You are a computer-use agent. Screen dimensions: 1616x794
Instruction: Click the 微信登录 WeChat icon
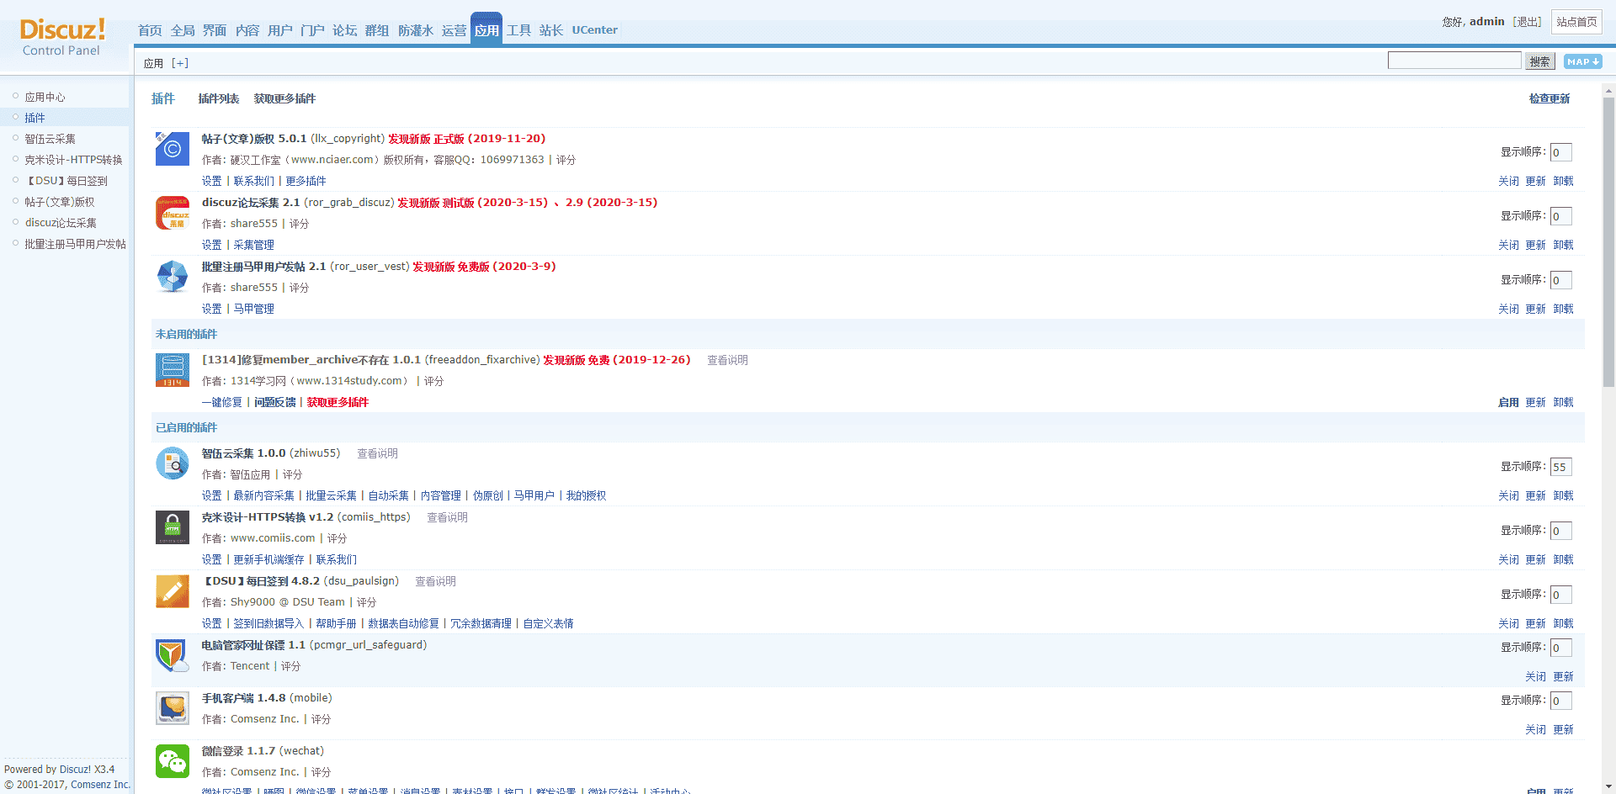pyautogui.click(x=173, y=761)
